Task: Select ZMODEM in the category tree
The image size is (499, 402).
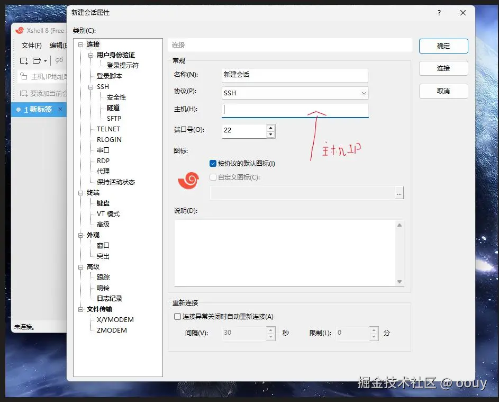Action: [112, 330]
